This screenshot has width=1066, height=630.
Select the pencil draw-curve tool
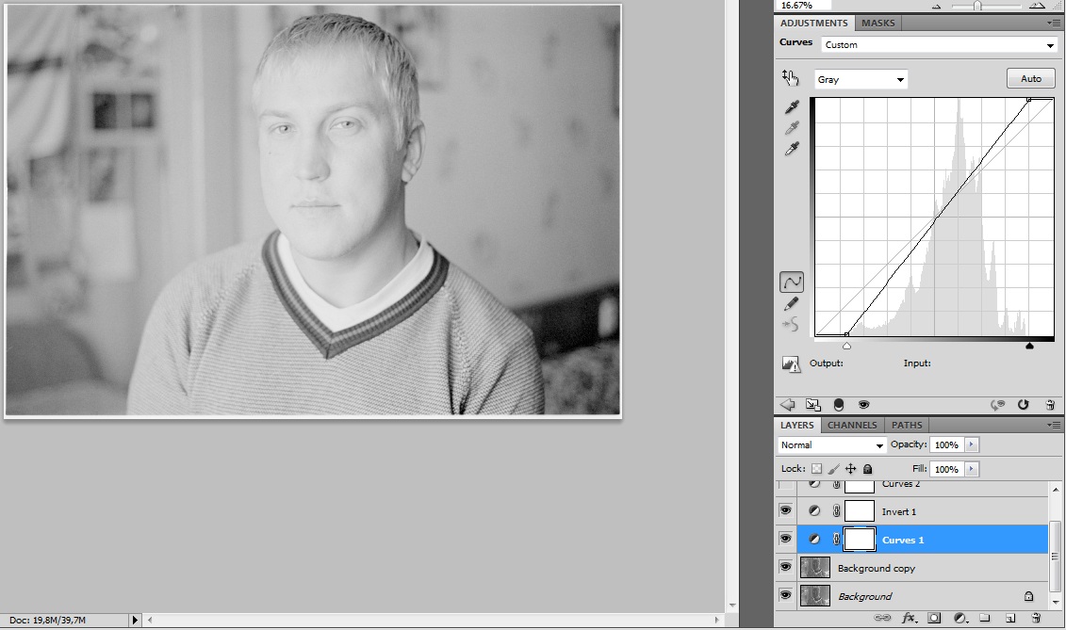click(792, 303)
